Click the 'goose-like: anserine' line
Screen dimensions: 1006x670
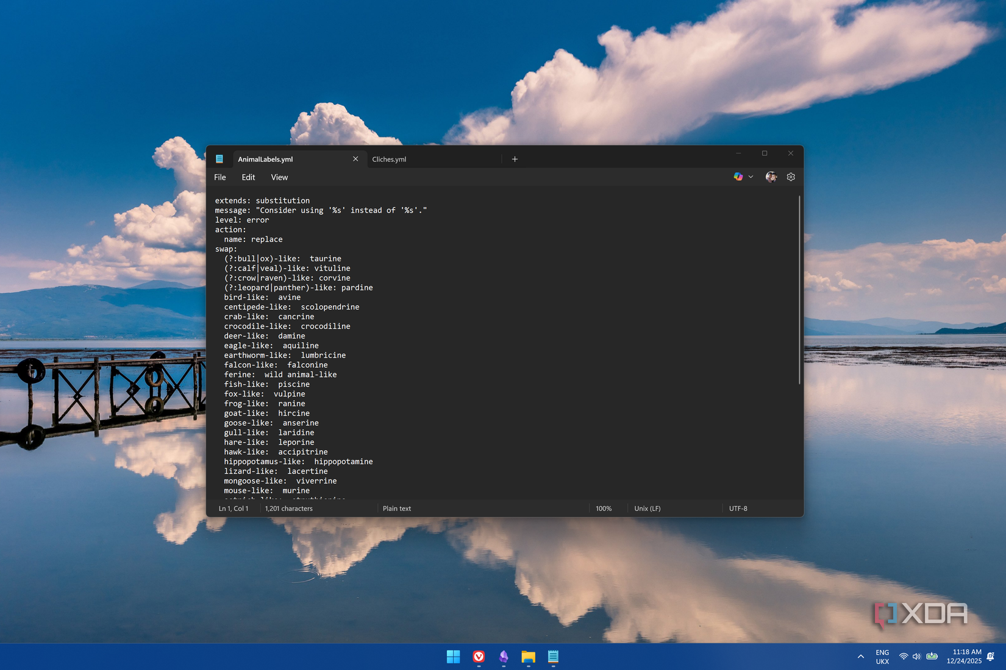tap(271, 423)
